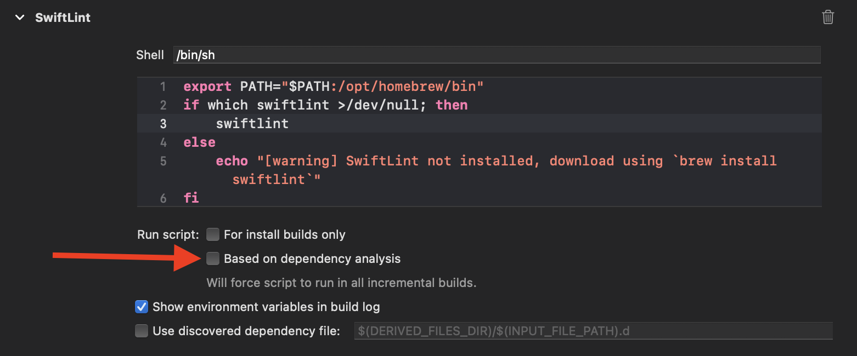Enable For install builds only checkbox

coord(212,235)
